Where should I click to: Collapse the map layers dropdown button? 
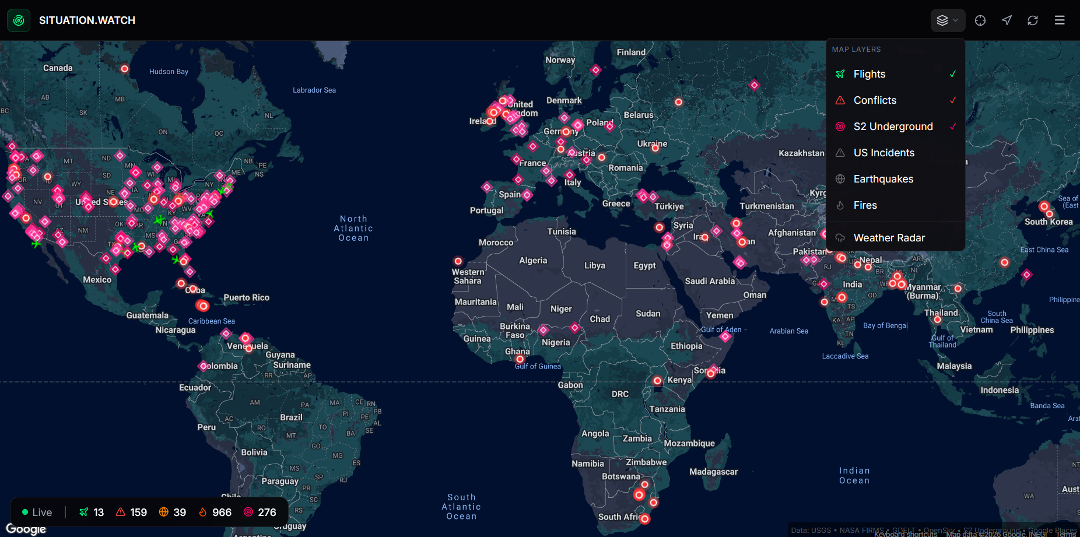pyautogui.click(x=948, y=20)
